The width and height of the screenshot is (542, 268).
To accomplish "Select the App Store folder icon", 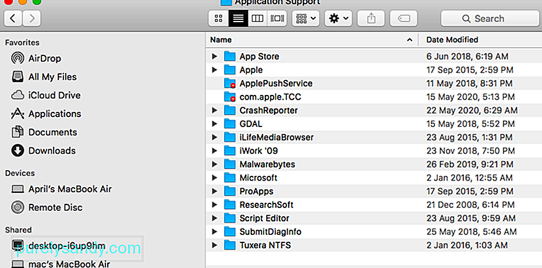I will [229, 56].
